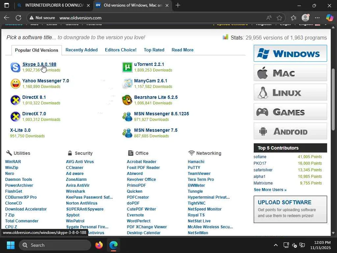Open Skype 3.8.0.188 link

[x=39, y=64]
